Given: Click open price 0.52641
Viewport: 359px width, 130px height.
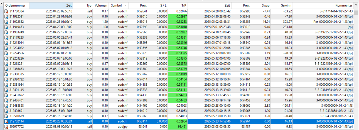Looking at the screenshot, I should click(142, 11).
